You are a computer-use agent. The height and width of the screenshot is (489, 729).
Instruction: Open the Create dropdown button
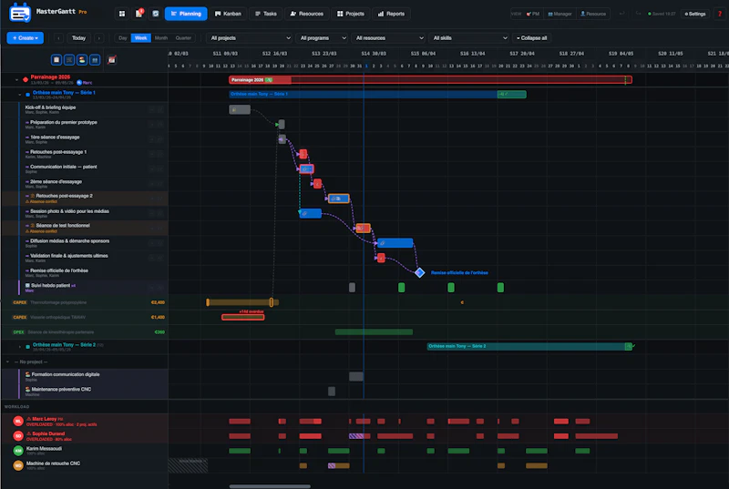(26, 38)
